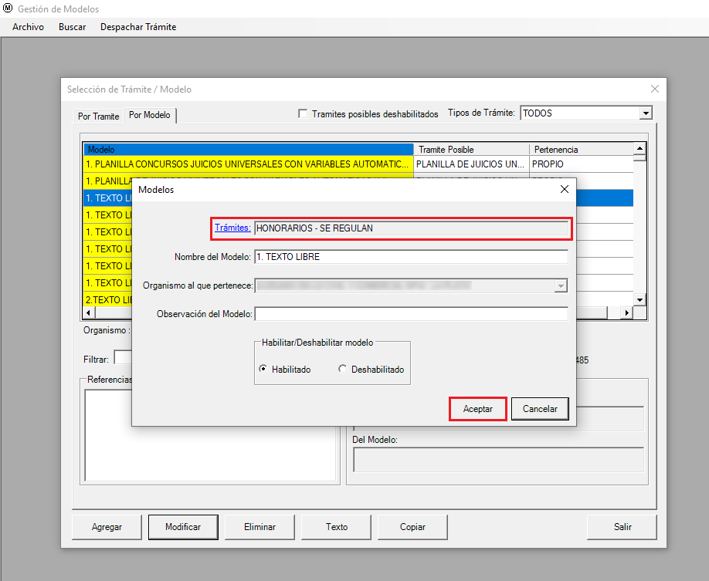Image resolution: width=709 pixels, height=581 pixels.
Task: Open the Archivo menu
Action: 28,27
